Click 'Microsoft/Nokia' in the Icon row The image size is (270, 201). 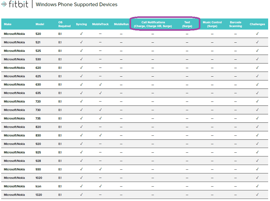pos(14,186)
